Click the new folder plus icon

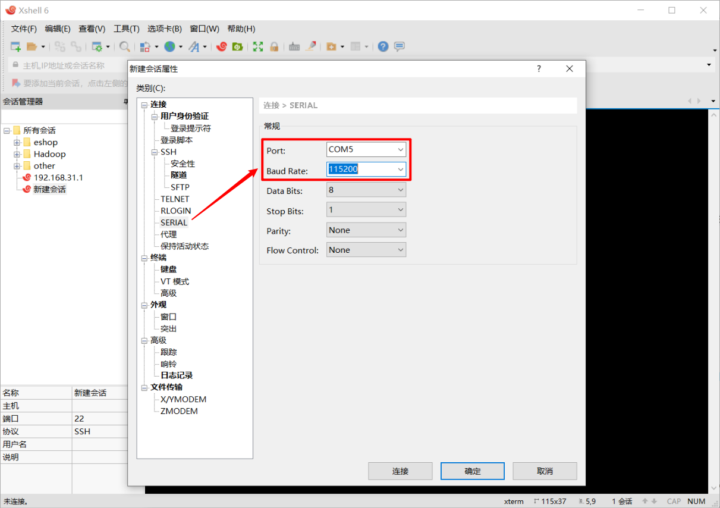coord(331,46)
